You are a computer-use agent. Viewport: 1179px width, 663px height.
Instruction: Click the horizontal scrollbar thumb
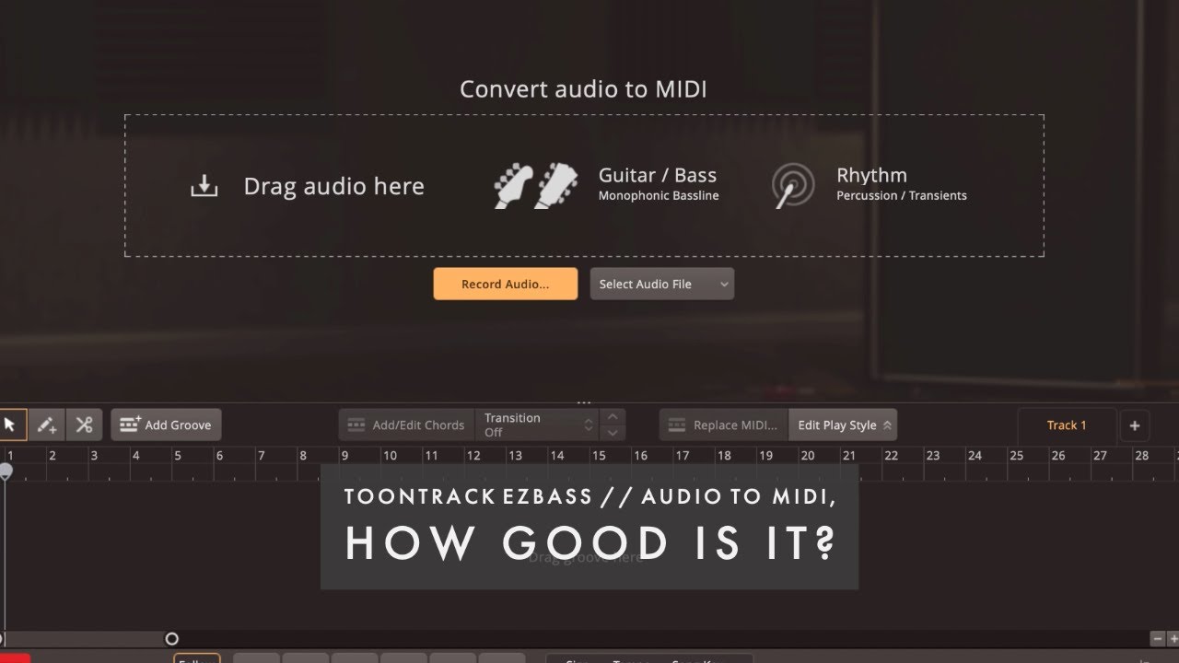[x=85, y=638]
